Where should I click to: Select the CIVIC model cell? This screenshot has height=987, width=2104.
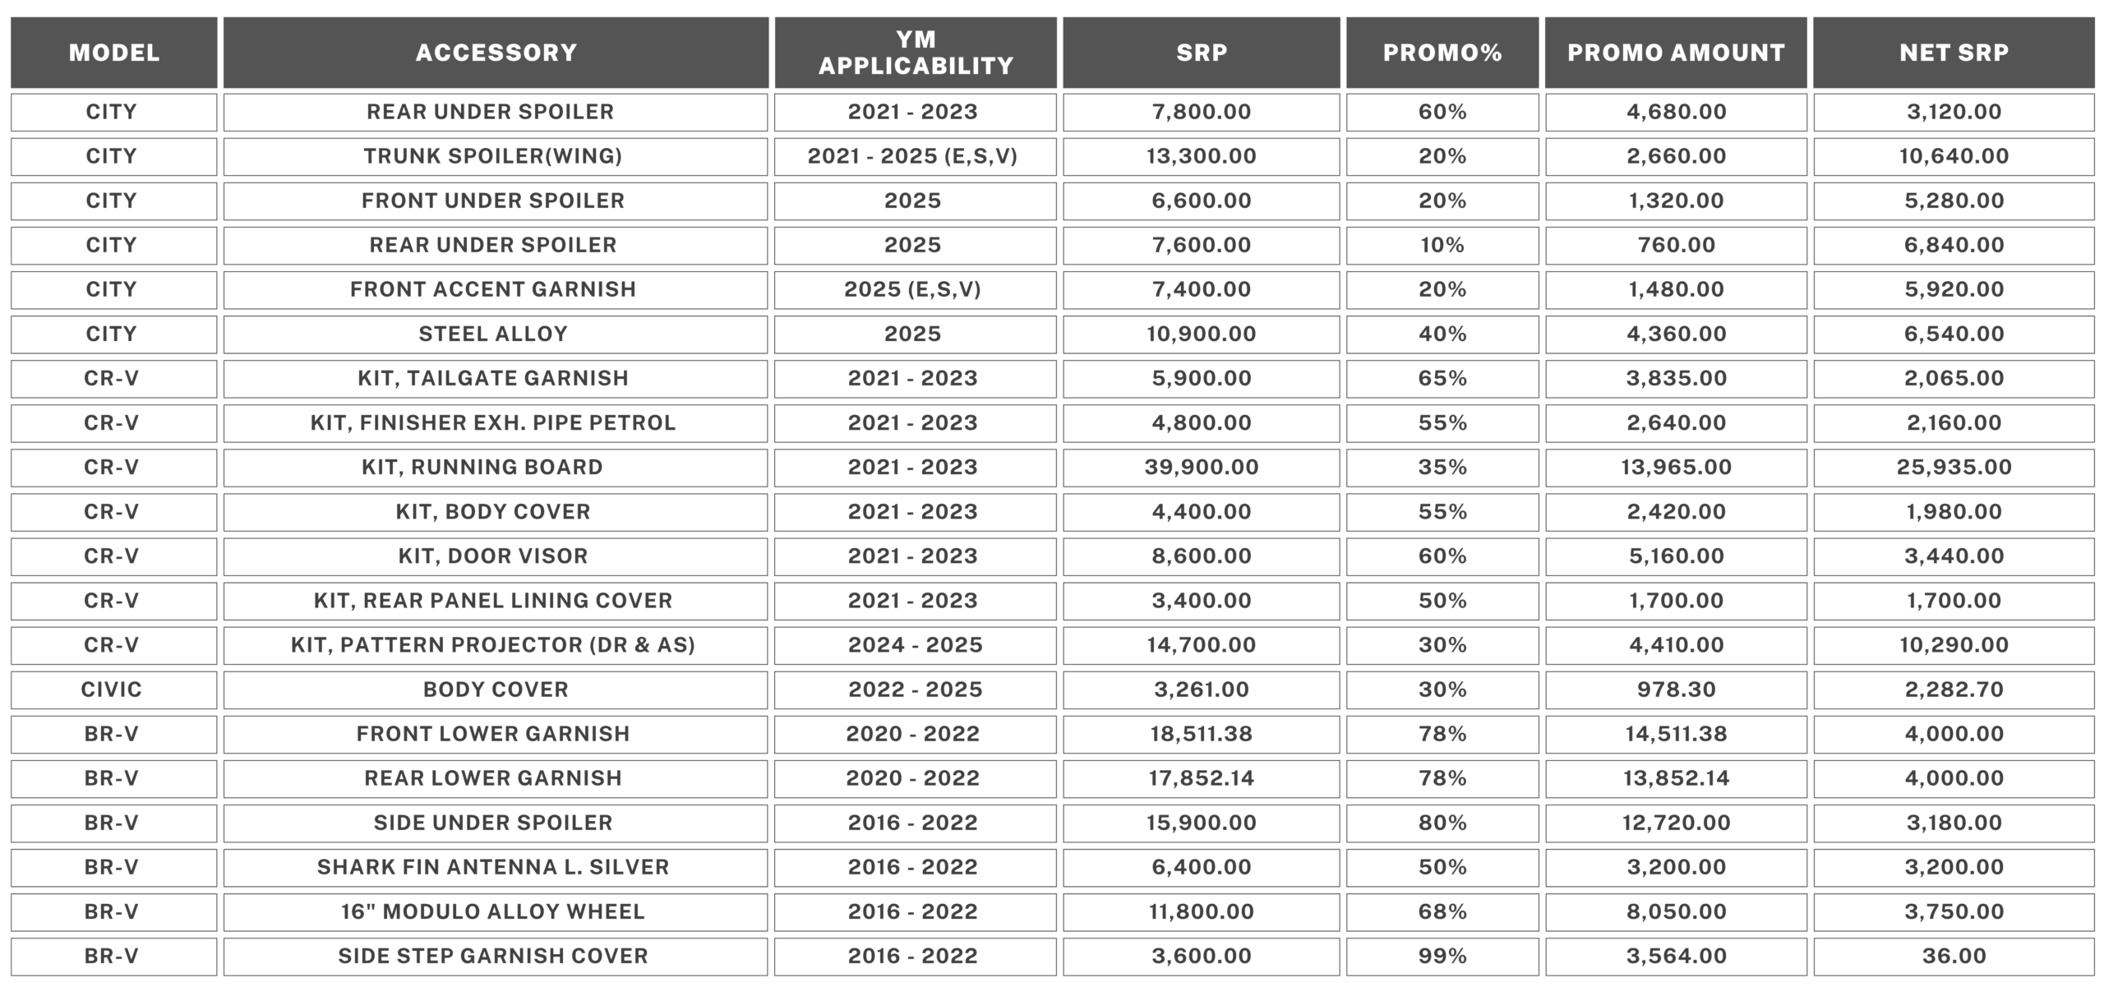tap(114, 690)
